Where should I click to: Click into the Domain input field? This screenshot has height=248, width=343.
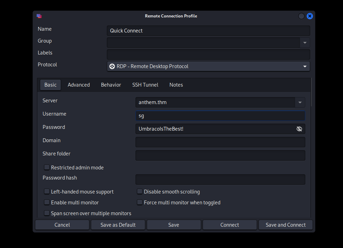[x=220, y=142]
